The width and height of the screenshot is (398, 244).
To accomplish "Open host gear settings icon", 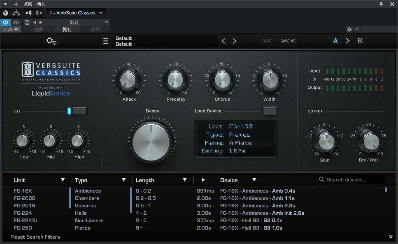I will pyautogui.click(x=349, y=30).
